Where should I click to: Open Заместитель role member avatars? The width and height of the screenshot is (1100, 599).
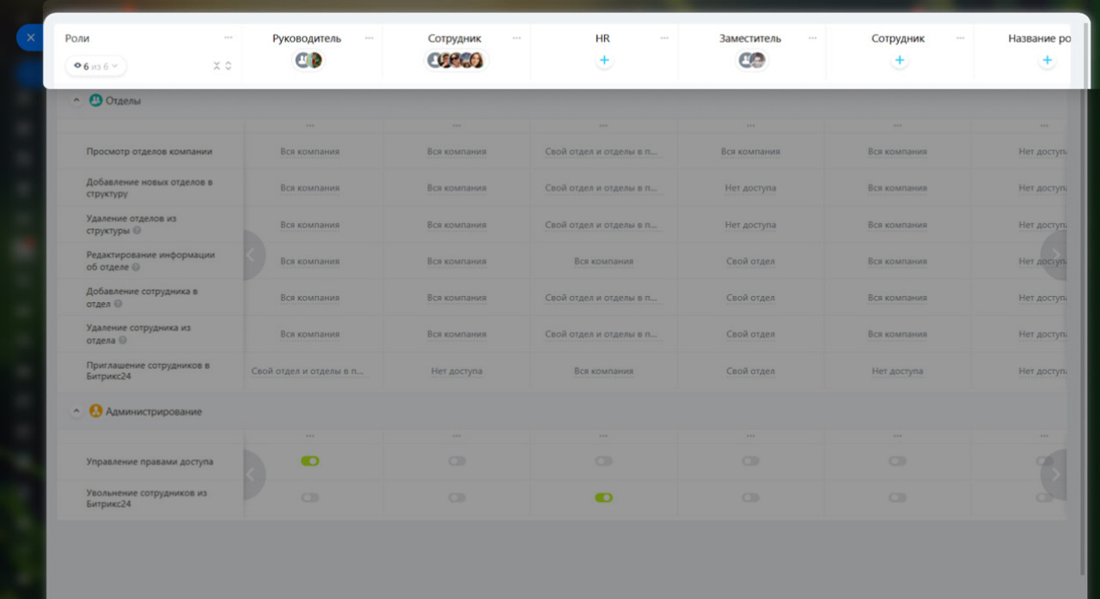click(751, 60)
